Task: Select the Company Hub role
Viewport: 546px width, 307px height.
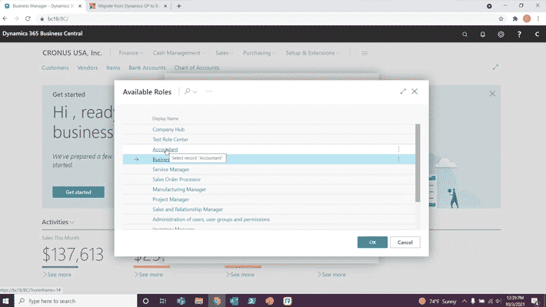Action: [168, 130]
